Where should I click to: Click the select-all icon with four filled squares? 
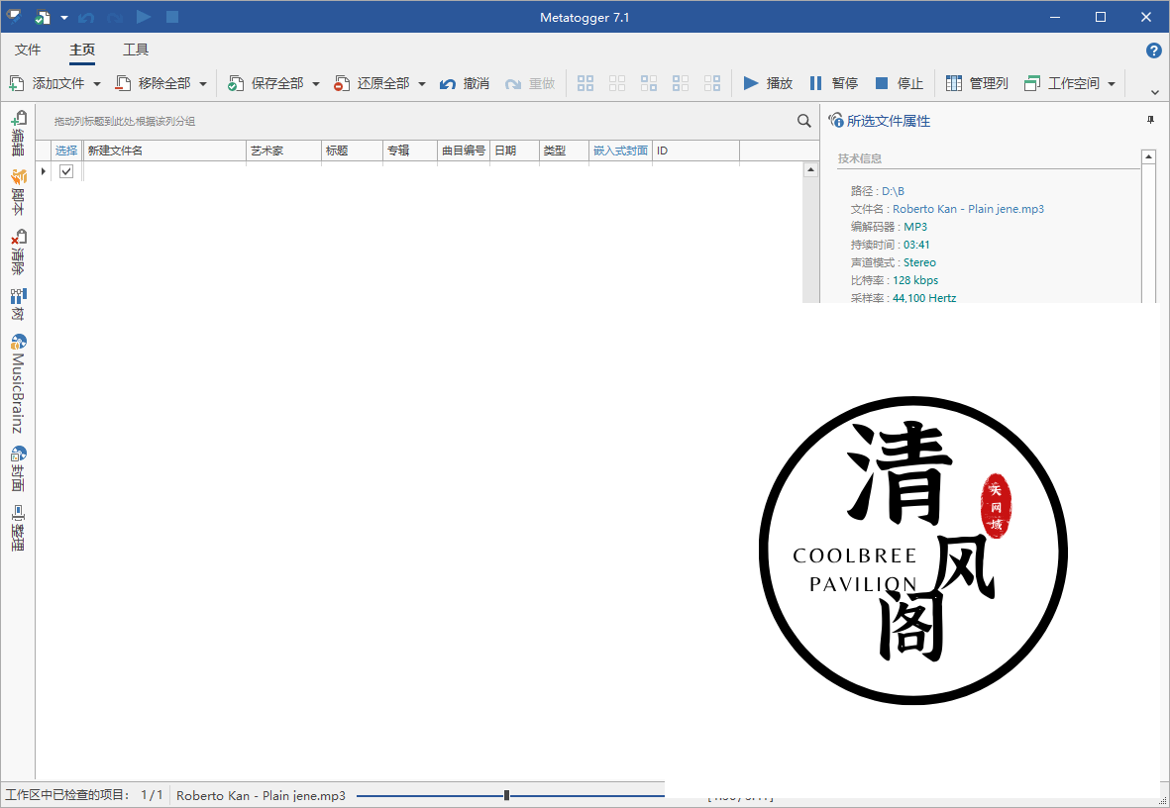tap(585, 83)
